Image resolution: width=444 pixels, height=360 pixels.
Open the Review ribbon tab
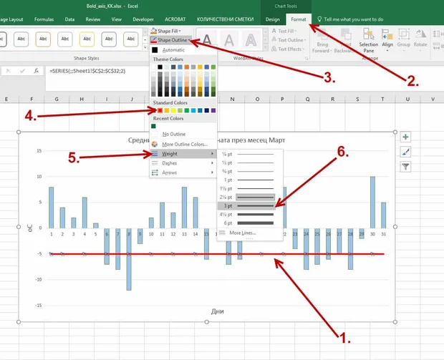pyautogui.click(x=93, y=19)
